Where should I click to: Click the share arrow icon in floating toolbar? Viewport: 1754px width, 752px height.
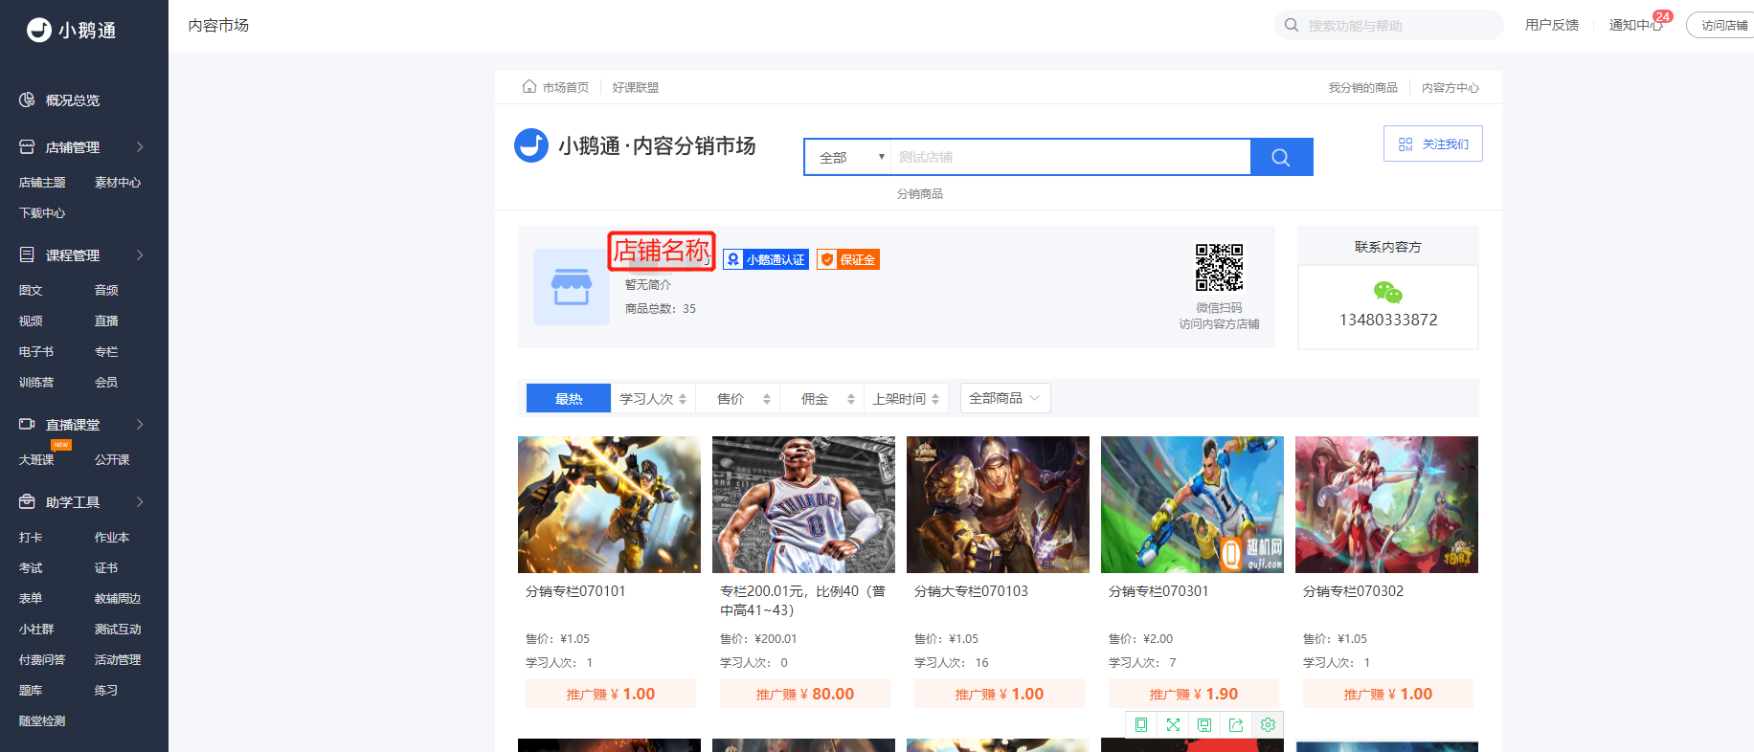(1236, 725)
